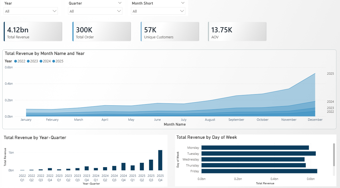Image resolution: width=340 pixels, height=188 pixels.
Task: Select the 2024 Q3 revenue bar
Action: pos(114,168)
